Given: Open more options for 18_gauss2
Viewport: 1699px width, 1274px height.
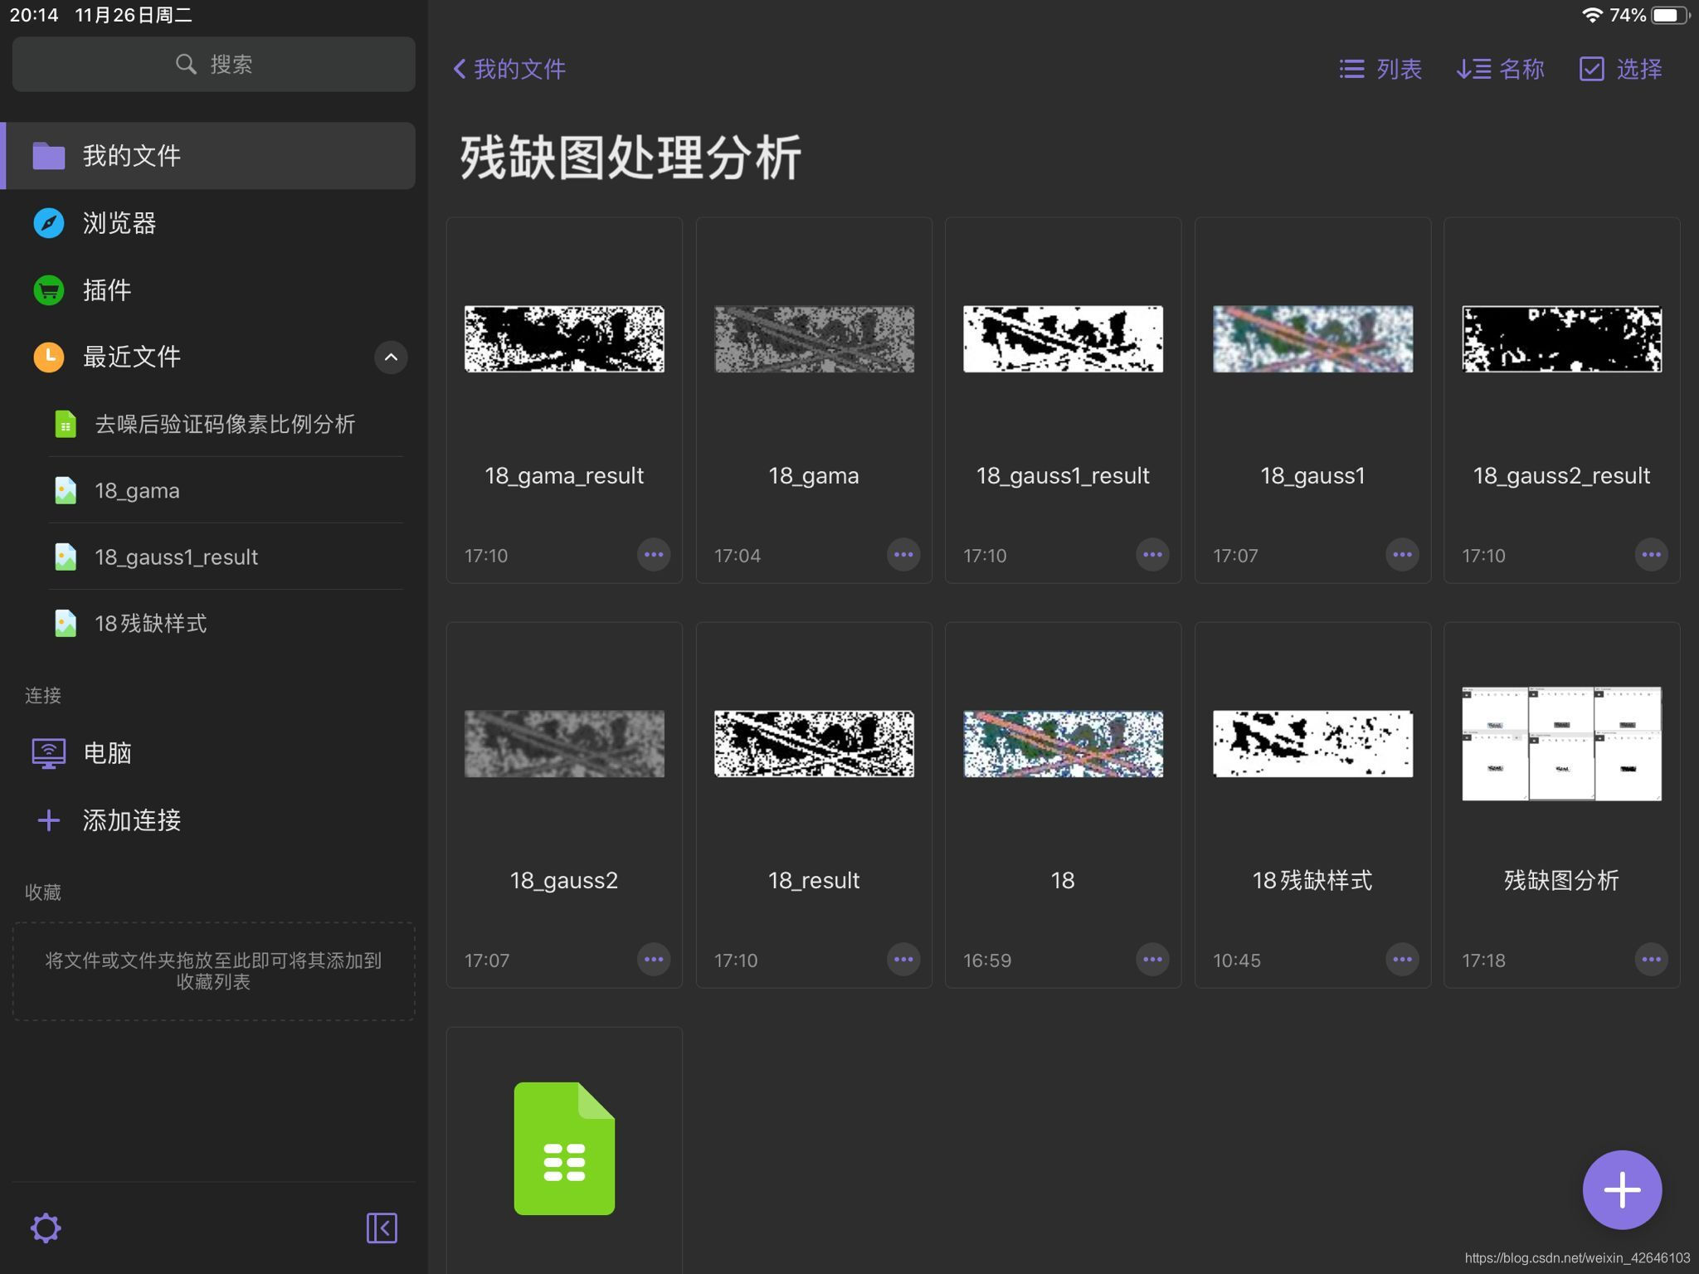Looking at the screenshot, I should 654,960.
